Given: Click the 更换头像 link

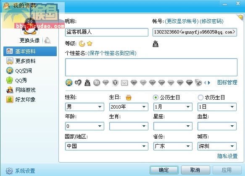Looking at the screenshot, I should (29, 41).
